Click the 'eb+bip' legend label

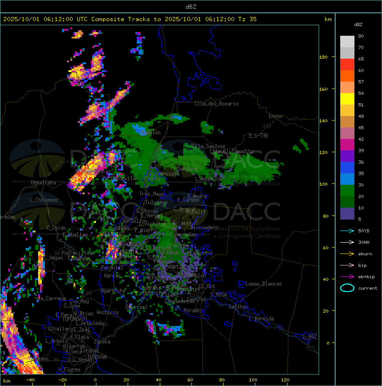pyautogui.click(x=366, y=277)
